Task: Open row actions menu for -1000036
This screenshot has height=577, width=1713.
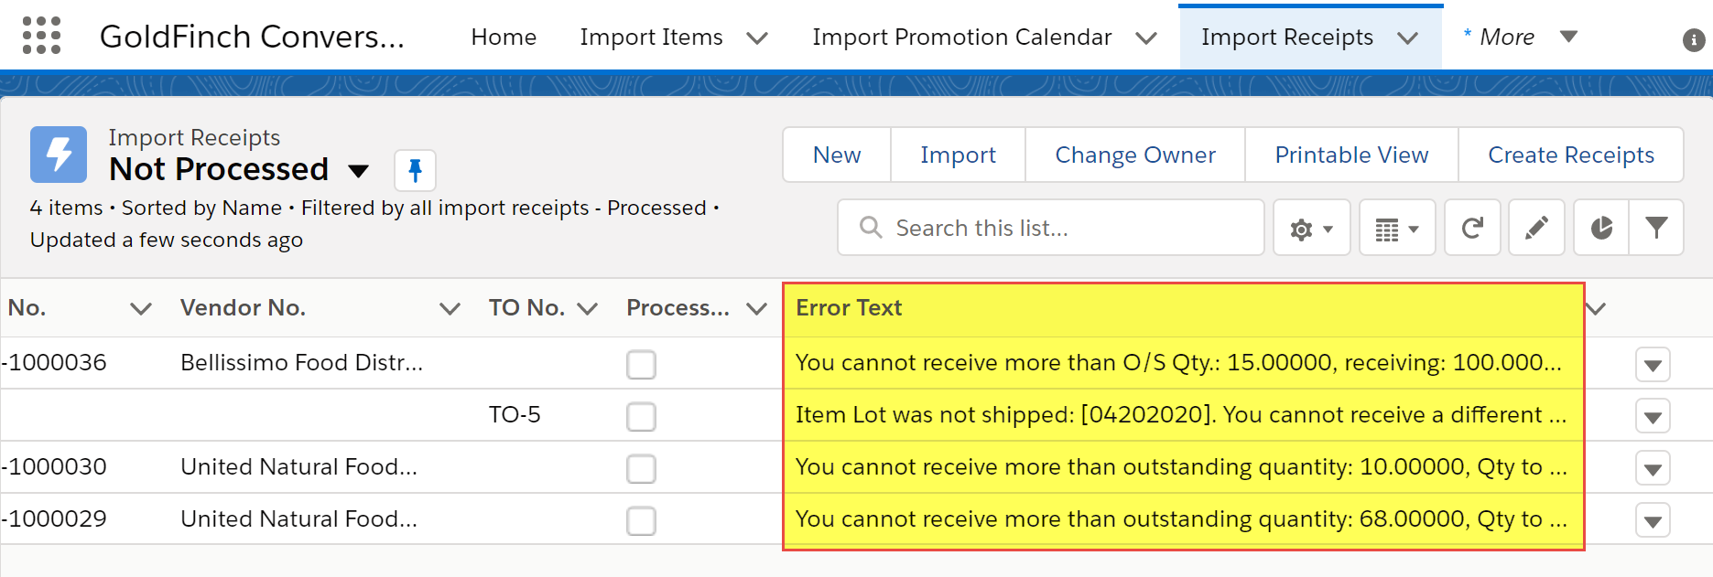Action: click(x=1653, y=365)
